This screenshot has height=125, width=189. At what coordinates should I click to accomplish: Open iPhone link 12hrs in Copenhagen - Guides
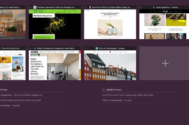117,100
